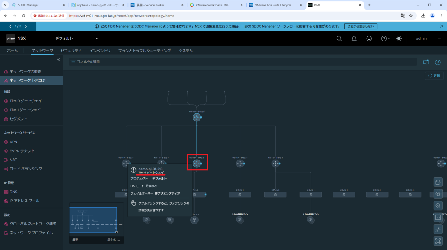The height and width of the screenshot is (250, 447).
Task: Bookmark this page with star icon
Action: point(411,16)
